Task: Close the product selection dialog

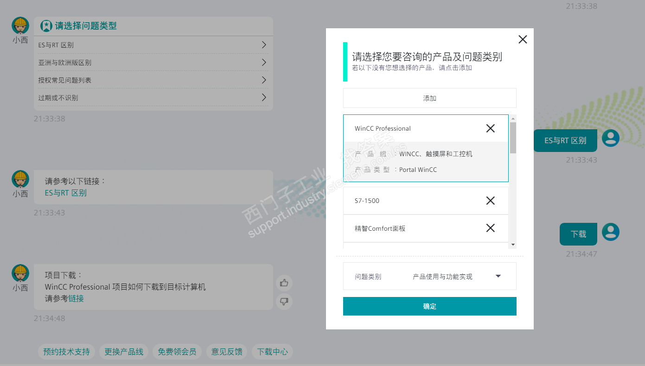Action: [523, 40]
